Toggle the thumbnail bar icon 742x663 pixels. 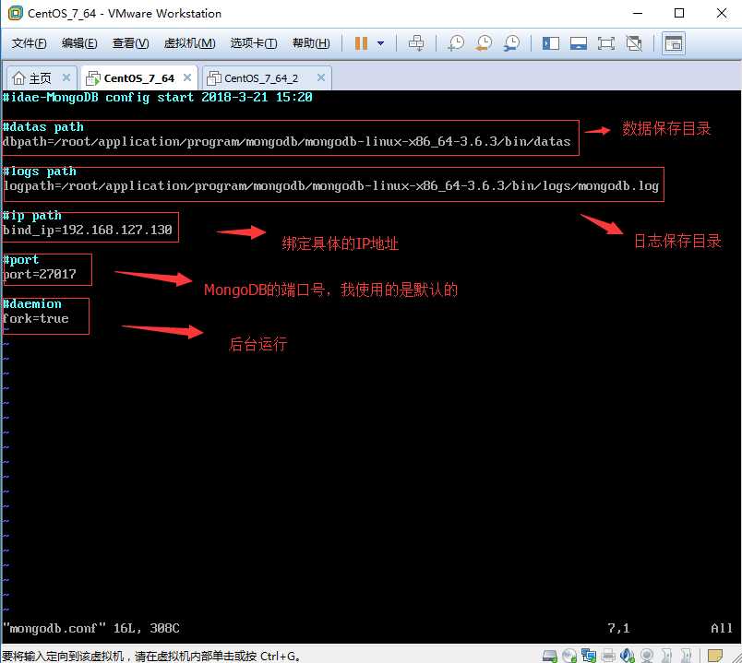point(579,43)
